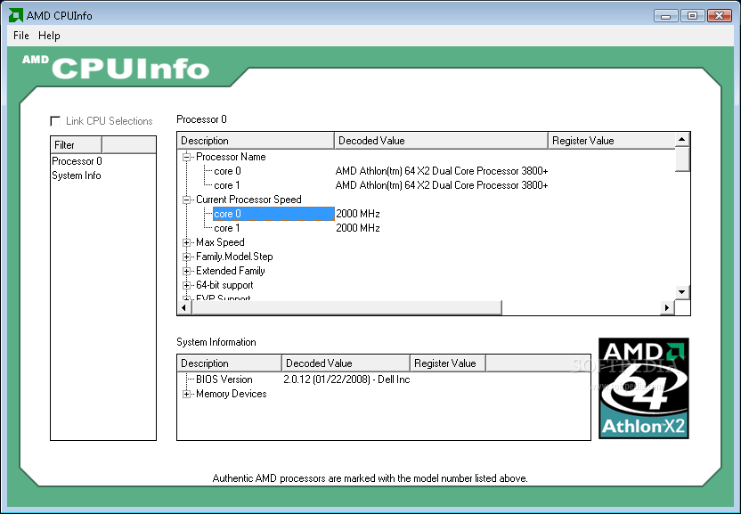This screenshot has width=741, height=514.
Task: Expand the Family.Model.Step node
Action: 187,257
